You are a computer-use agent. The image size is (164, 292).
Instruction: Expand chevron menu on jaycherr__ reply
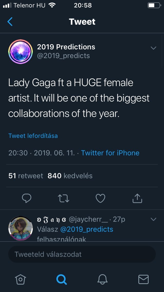tap(153, 219)
